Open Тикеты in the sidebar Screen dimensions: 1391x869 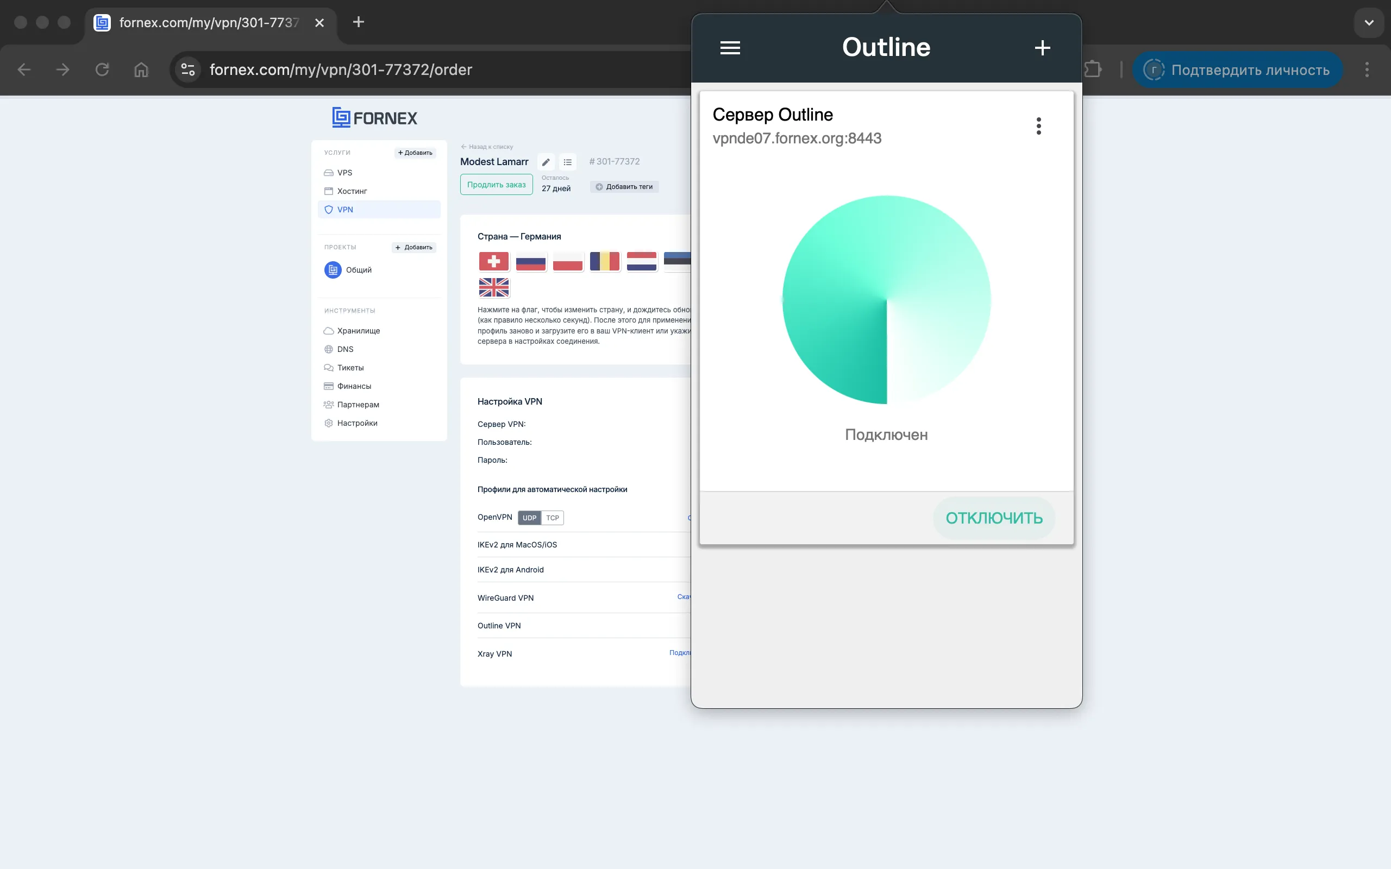[350, 367]
